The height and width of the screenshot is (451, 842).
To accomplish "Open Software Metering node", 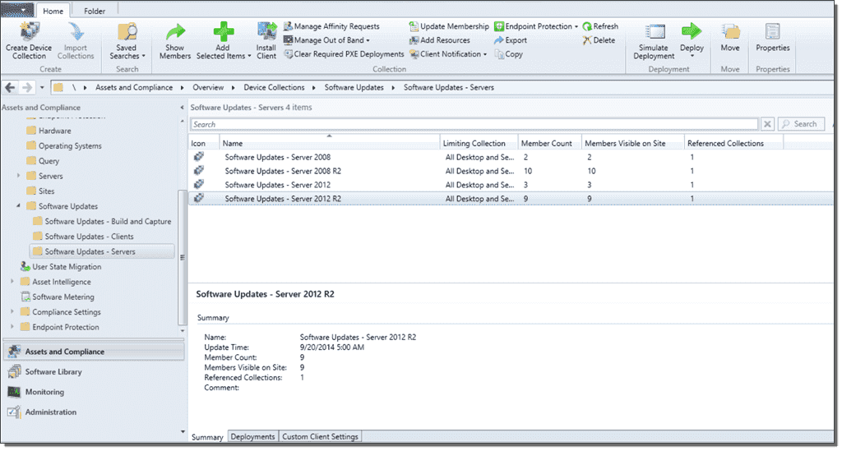I will click(57, 297).
